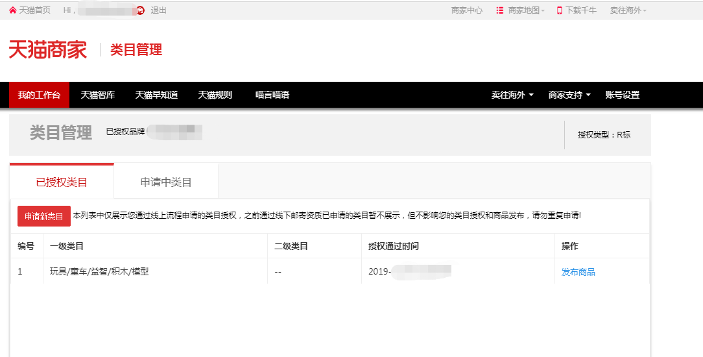Click the 类目管理 red header title
This screenshot has height=357, width=703.
pyautogui.click(x=136, y=49)
